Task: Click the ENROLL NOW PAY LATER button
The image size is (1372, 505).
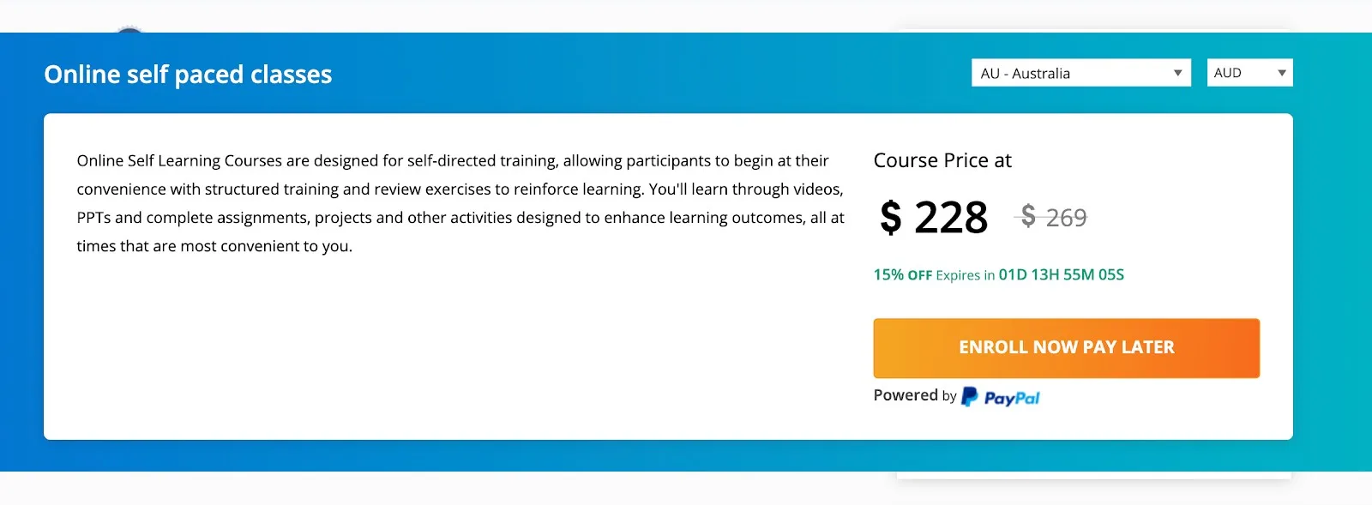Action: point(1066,347)
